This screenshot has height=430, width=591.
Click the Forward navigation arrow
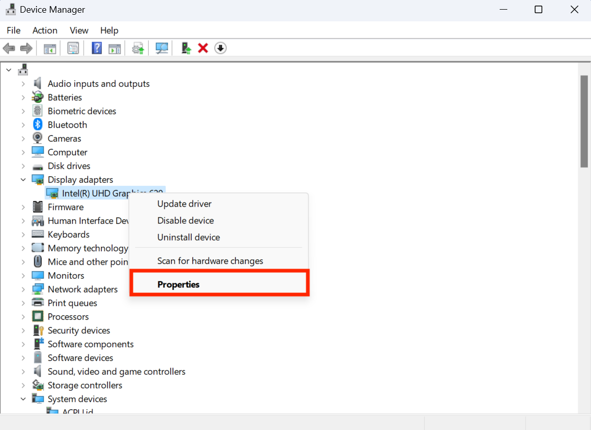(26, 48)
